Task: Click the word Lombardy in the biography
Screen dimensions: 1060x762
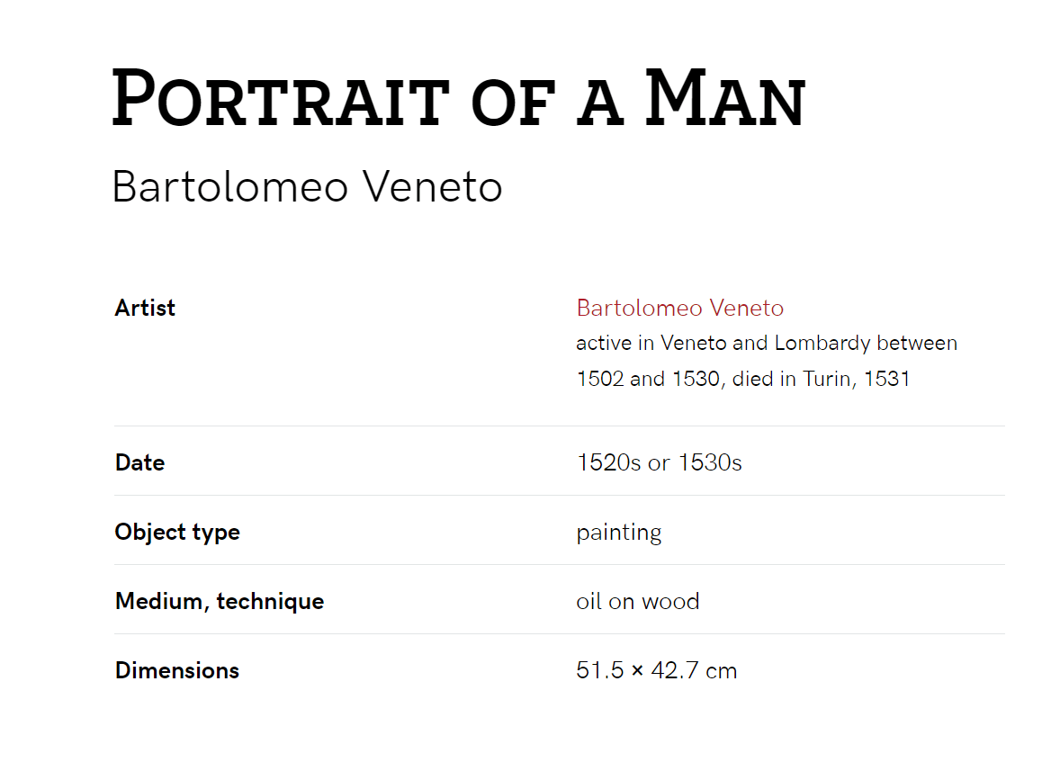Action: coord(822,344)
